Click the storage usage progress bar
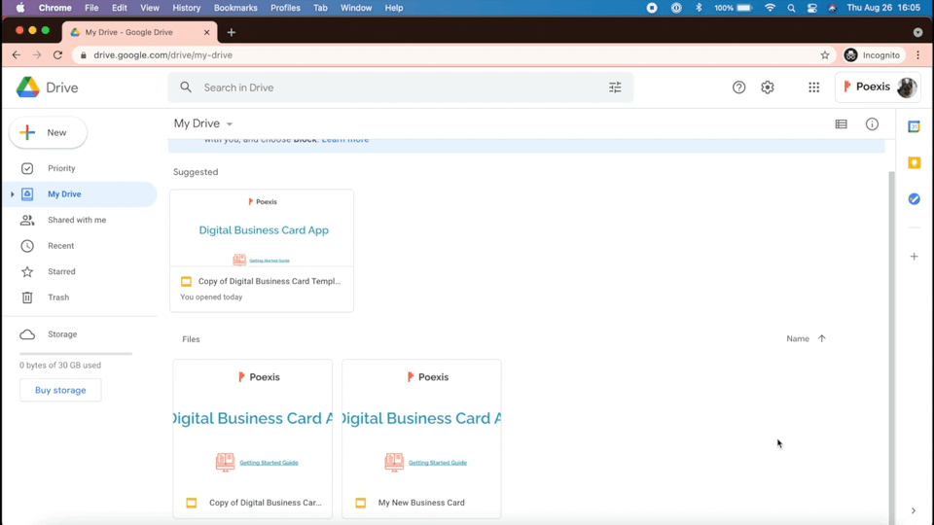This screenshot has height=525, width=934. coord(76,354)
